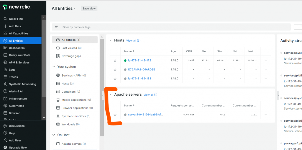Favorite host ip-172-31-49-172 with star
Image resolution: width=302 pixels, height=150 pixels.
coord(115,61)
